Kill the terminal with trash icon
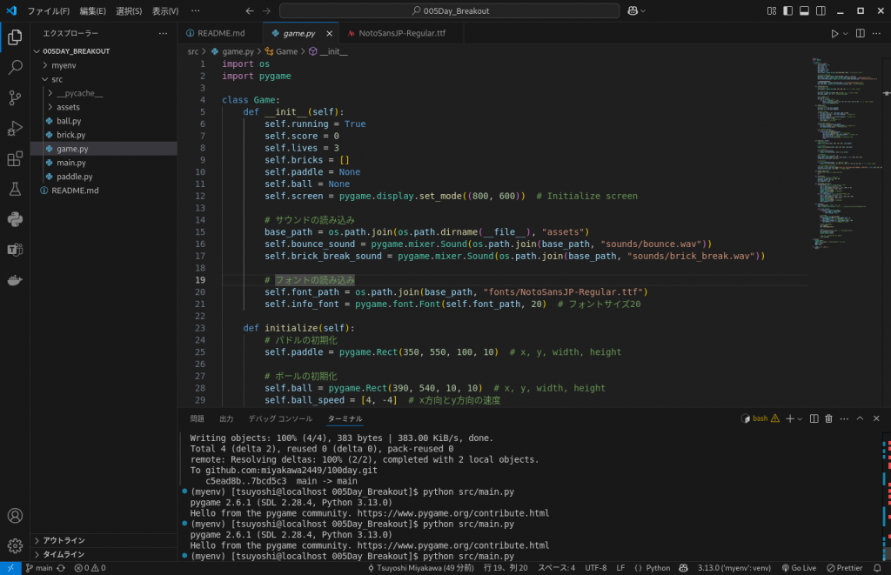 [828, 418]
